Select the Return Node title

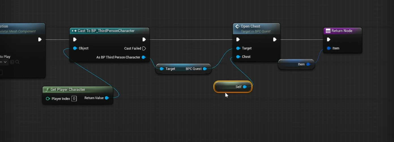click(342, 31)
